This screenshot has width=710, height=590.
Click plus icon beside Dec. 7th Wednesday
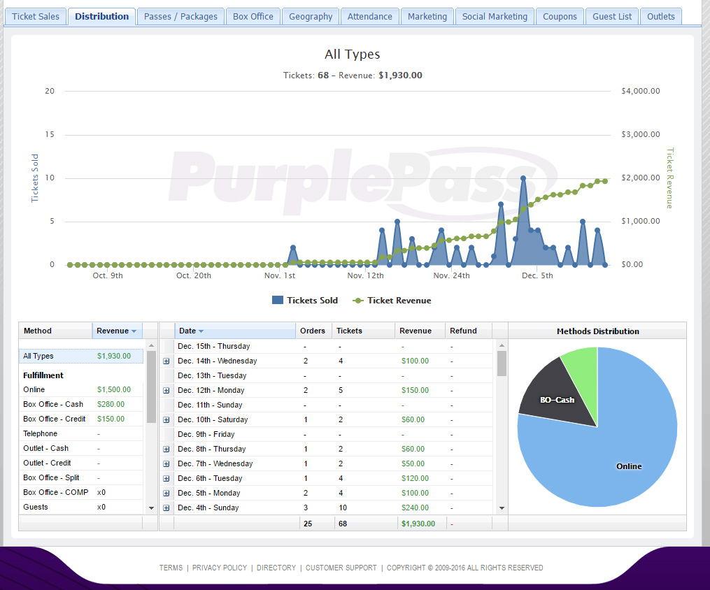pyautogui.click(x=166, y=463)
